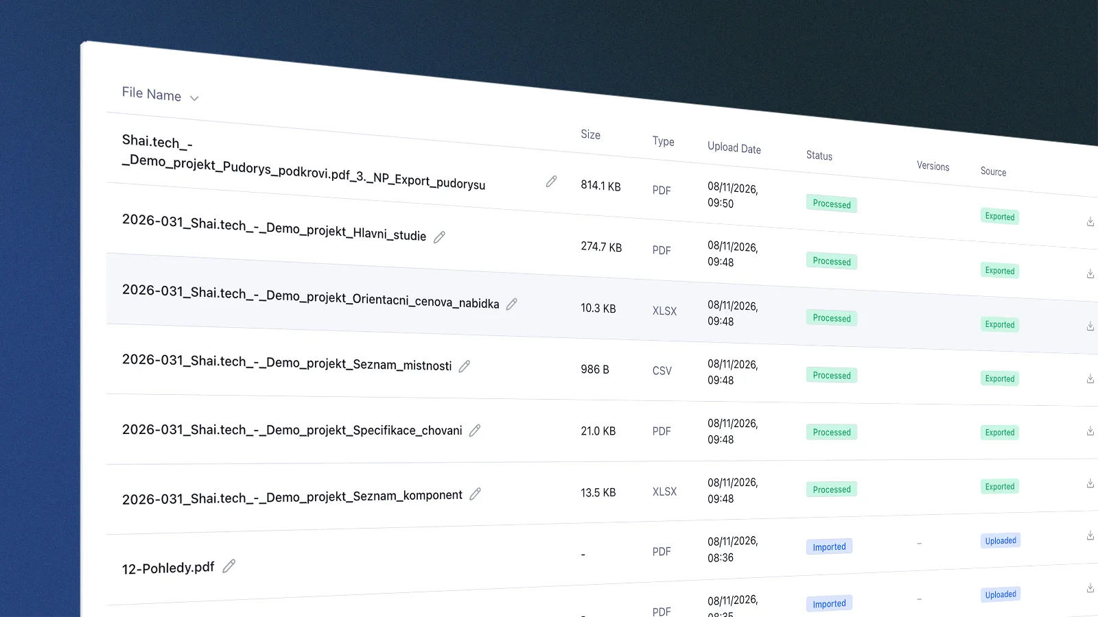Click the Size column header
This screenshot has width=1098, height=617.
coord(590,134)
